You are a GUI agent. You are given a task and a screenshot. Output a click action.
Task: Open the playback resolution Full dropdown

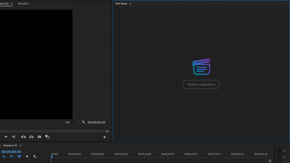71,122
